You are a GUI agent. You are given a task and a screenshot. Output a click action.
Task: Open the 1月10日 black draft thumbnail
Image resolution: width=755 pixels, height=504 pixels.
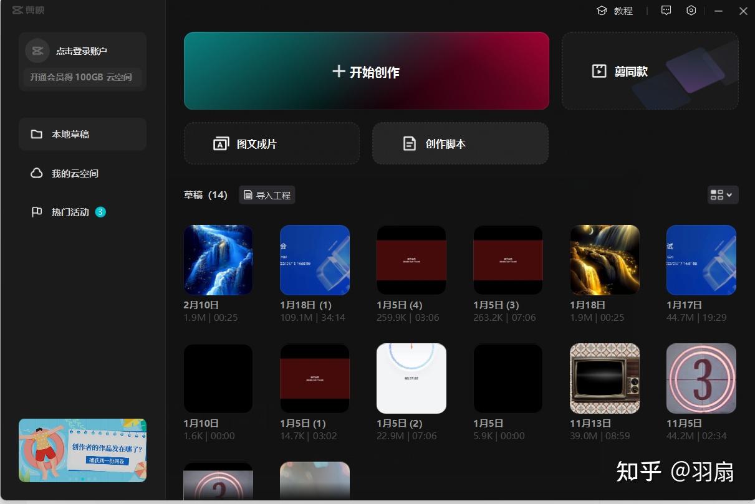[x=218, y=378]
